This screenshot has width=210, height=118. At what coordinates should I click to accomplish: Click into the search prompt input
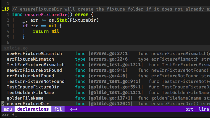click(x=88, y=114)
